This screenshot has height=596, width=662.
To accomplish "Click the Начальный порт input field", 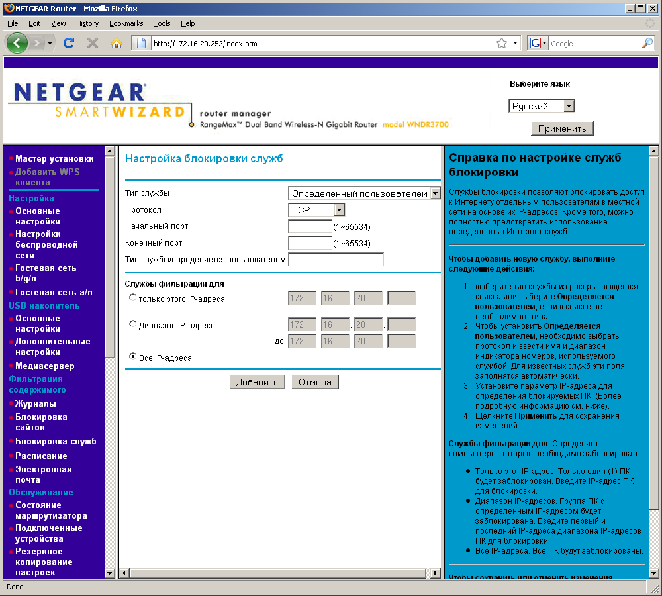I will pyautogui.click(x=310, y=226).
